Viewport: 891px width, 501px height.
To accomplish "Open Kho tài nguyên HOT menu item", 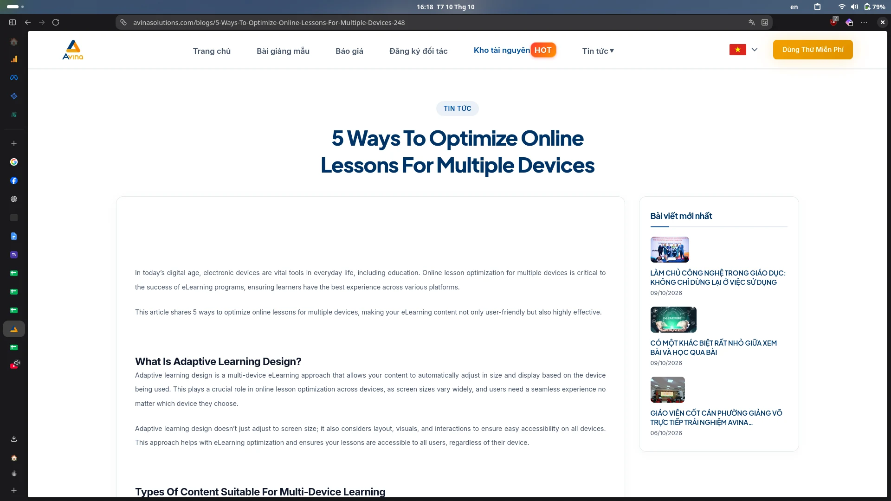I will click(x=515, y=50).
